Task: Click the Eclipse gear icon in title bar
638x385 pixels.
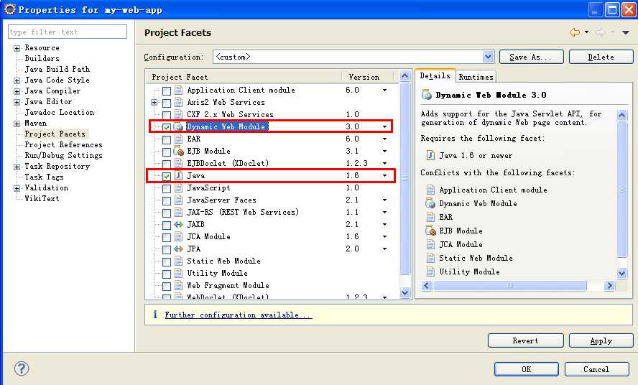Action: (x=10, y=9)
